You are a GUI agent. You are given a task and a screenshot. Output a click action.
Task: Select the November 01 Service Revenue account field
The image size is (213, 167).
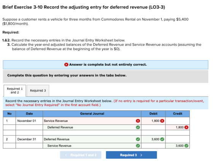point(92,121)
